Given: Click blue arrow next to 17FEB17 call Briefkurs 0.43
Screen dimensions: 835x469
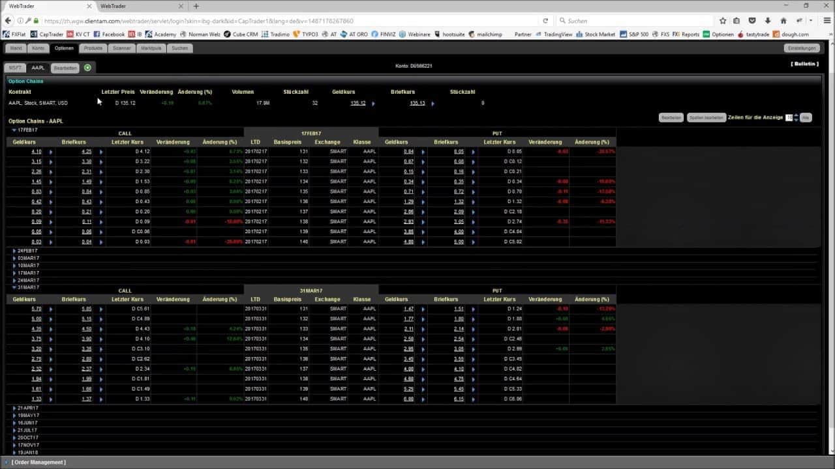Looking at the screenshot, I should [101, 202].
